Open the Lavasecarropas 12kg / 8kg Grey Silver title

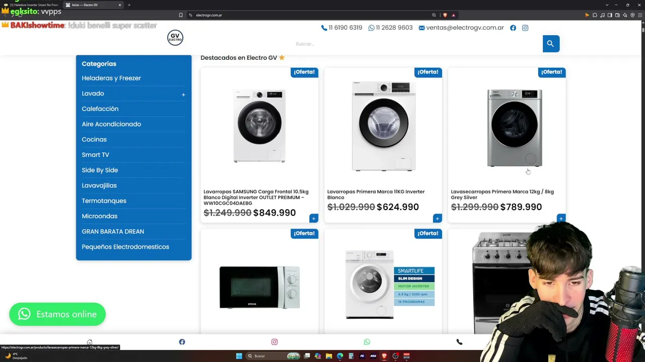coord(502,195)
